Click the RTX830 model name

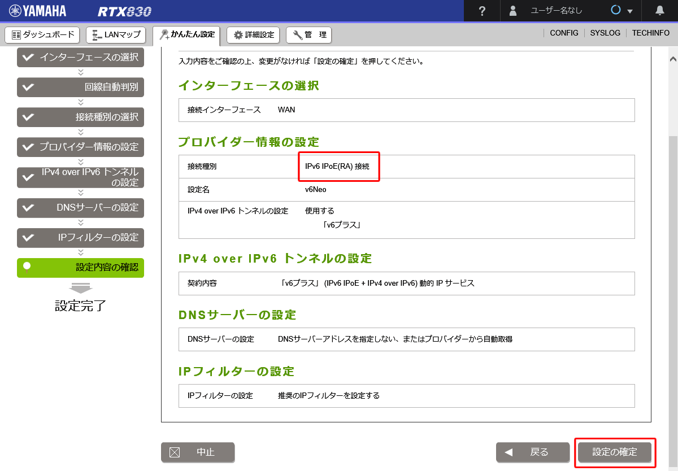coord(124,11)
